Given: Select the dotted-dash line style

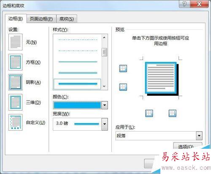Looking at the screenshot, I should coord(78,51).
